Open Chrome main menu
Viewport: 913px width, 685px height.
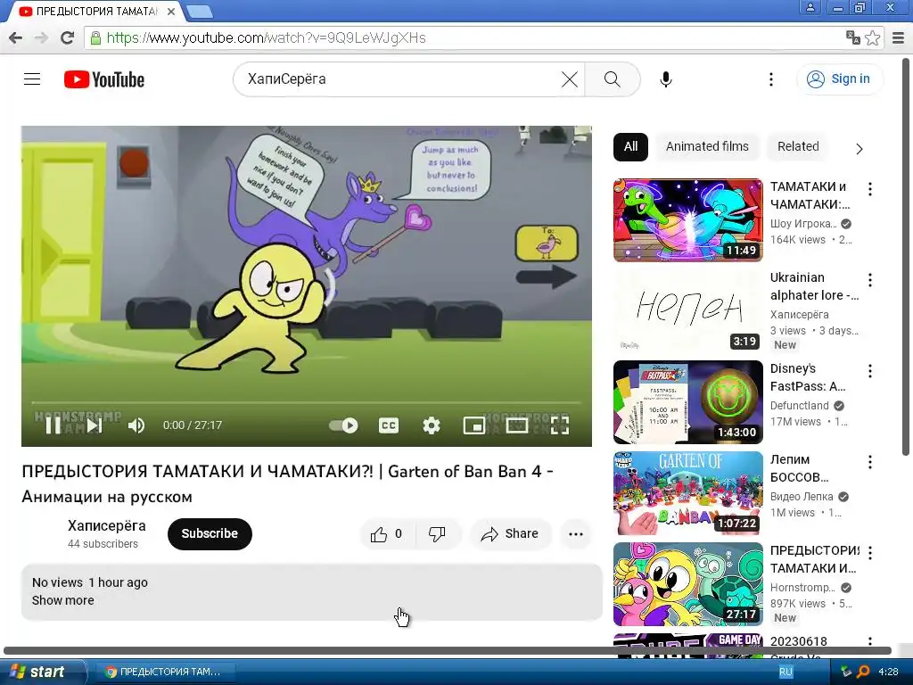click(899, 37)
